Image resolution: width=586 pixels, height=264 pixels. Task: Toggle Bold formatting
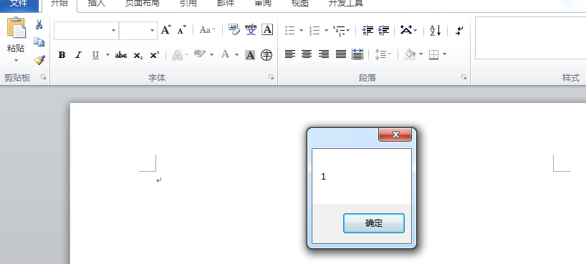[62, 55]
